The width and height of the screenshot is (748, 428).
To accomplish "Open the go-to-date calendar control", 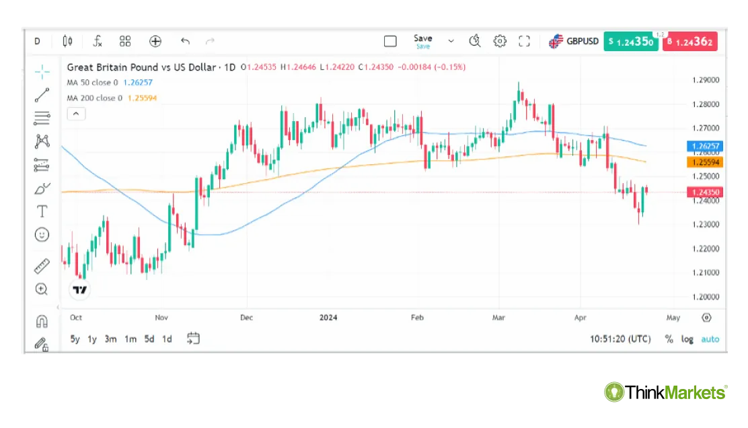I will click(194, 338).
